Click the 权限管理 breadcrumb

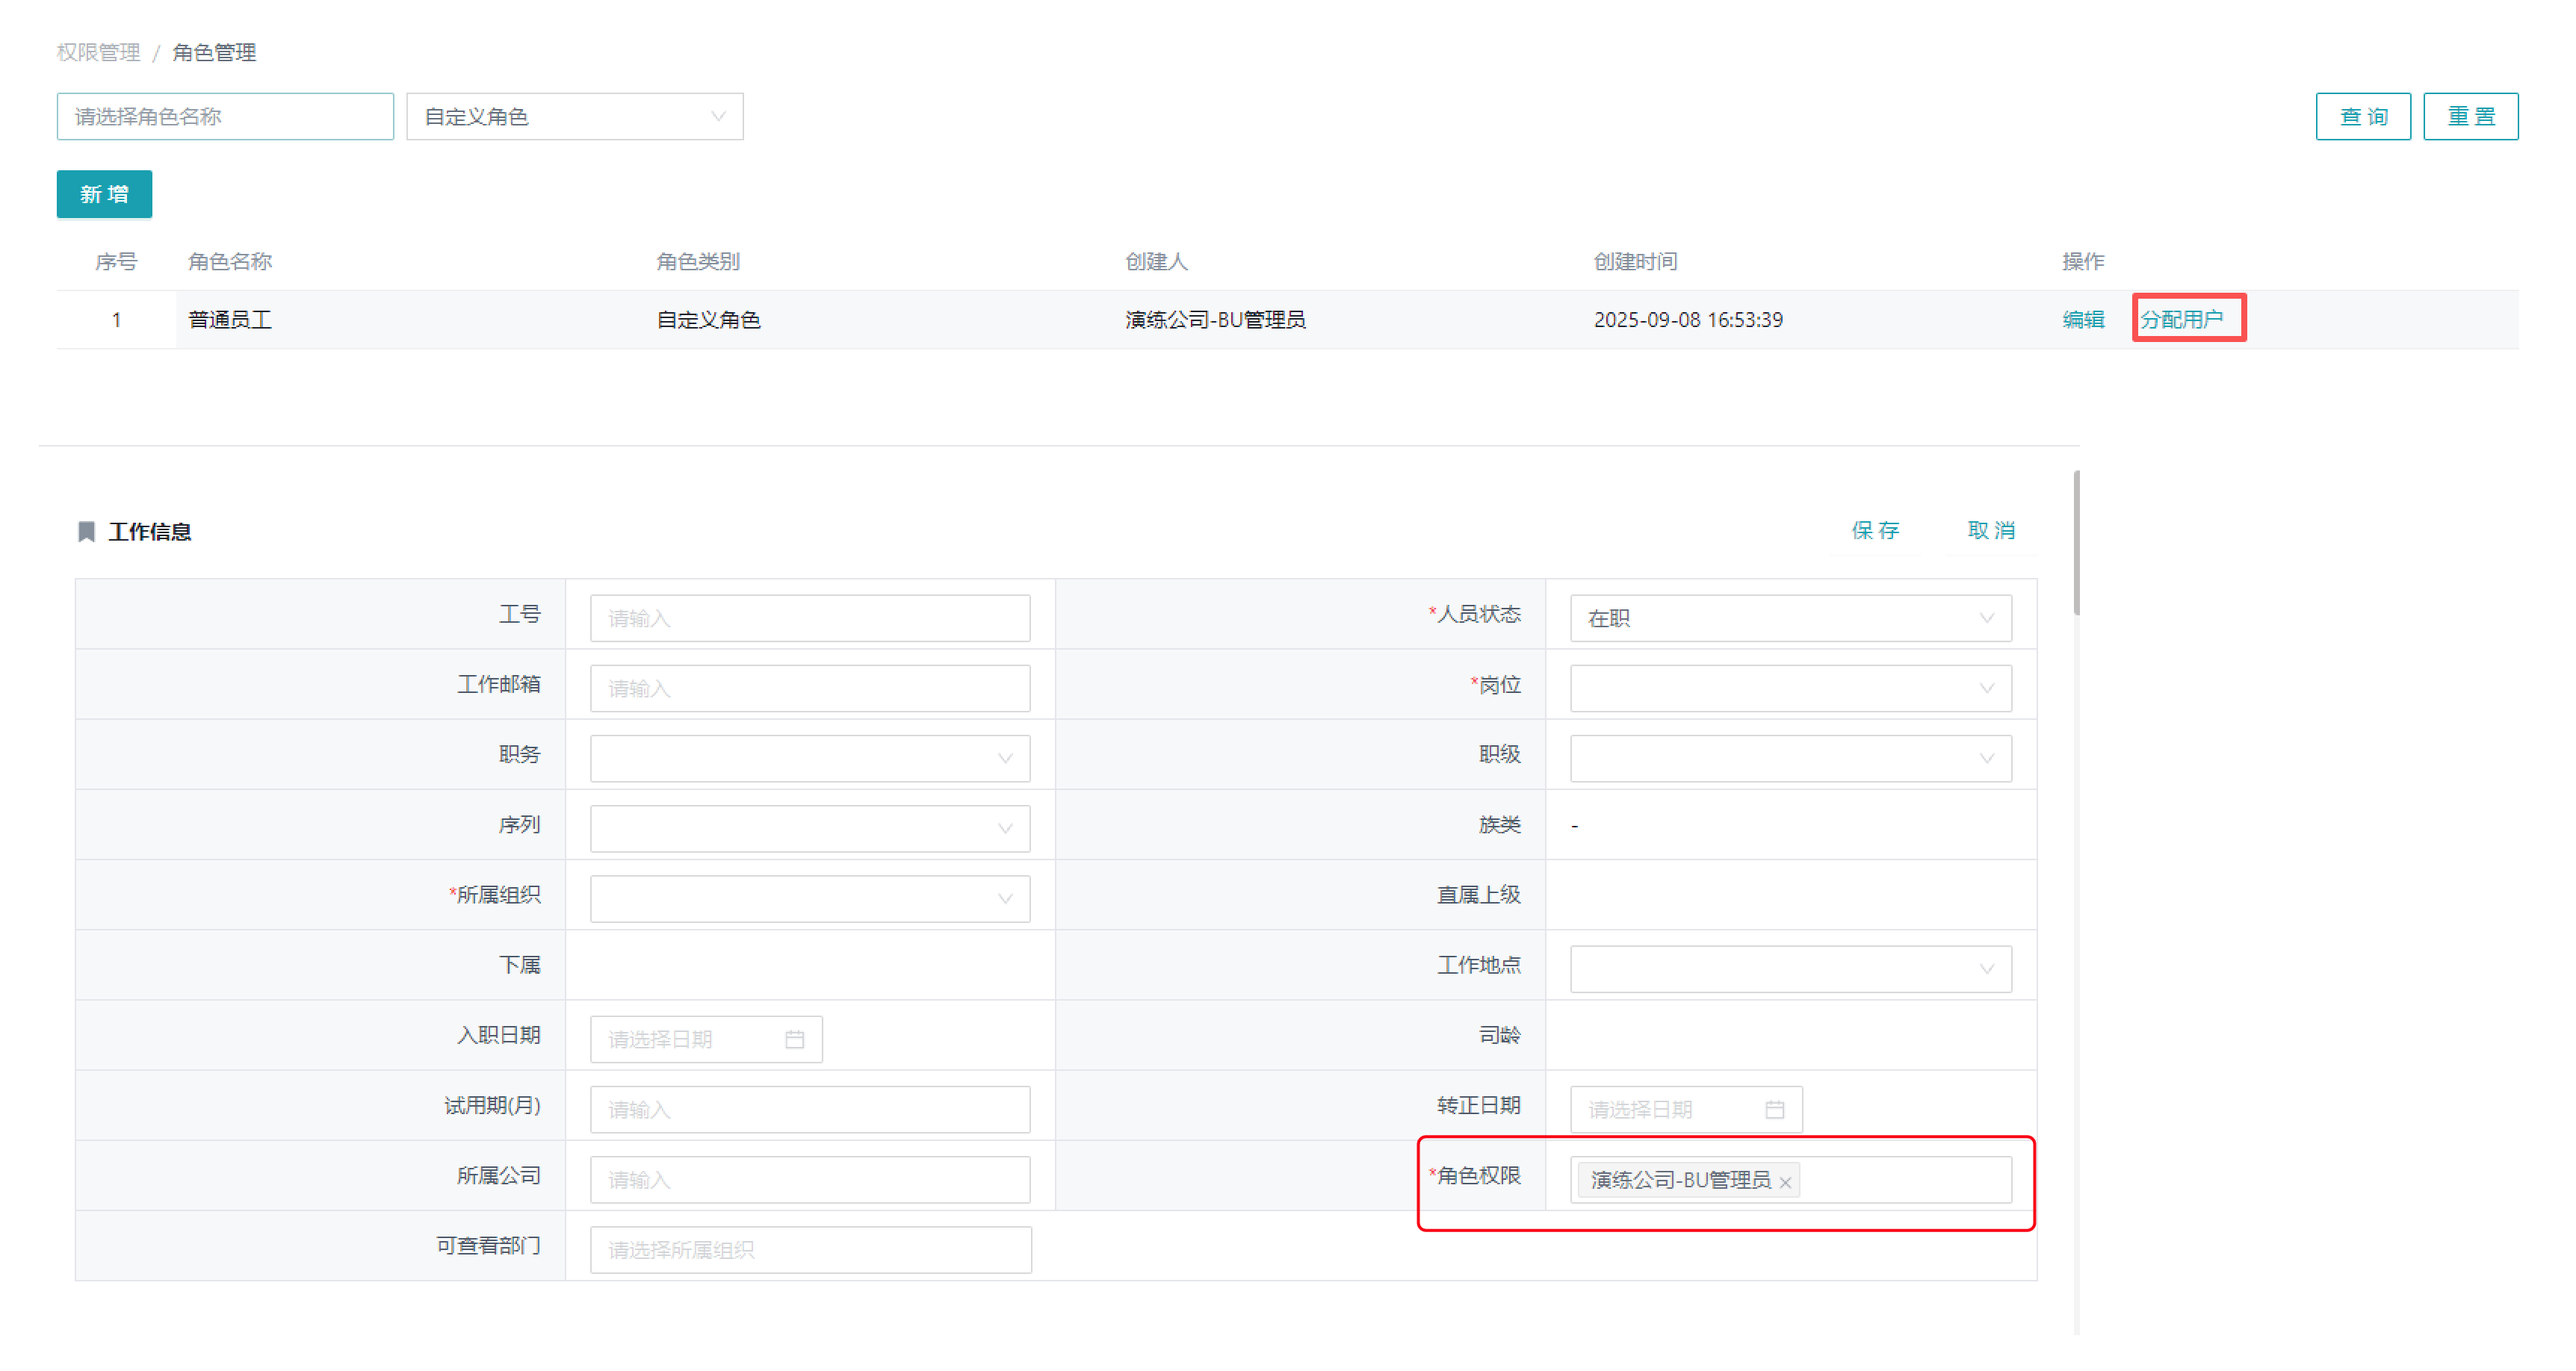[x=98, y=52]
